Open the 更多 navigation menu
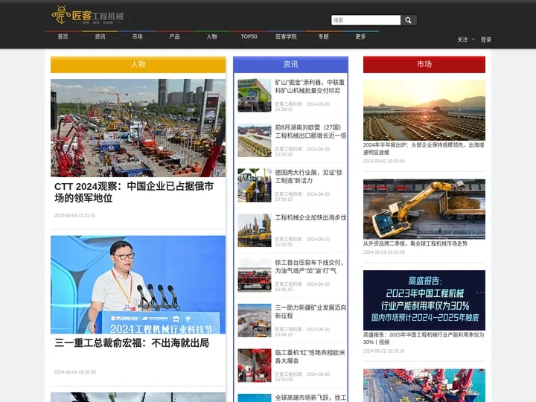This screenshot has width=536, height=402. tap(360, 36)
